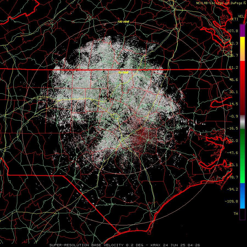
Task: Select the -16.5 legend value
Action: point(232,128)
